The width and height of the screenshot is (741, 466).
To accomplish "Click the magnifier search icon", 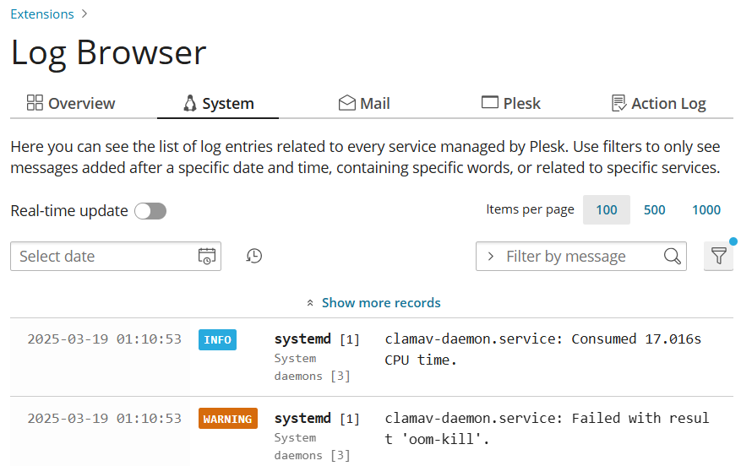I will (672, 257).
